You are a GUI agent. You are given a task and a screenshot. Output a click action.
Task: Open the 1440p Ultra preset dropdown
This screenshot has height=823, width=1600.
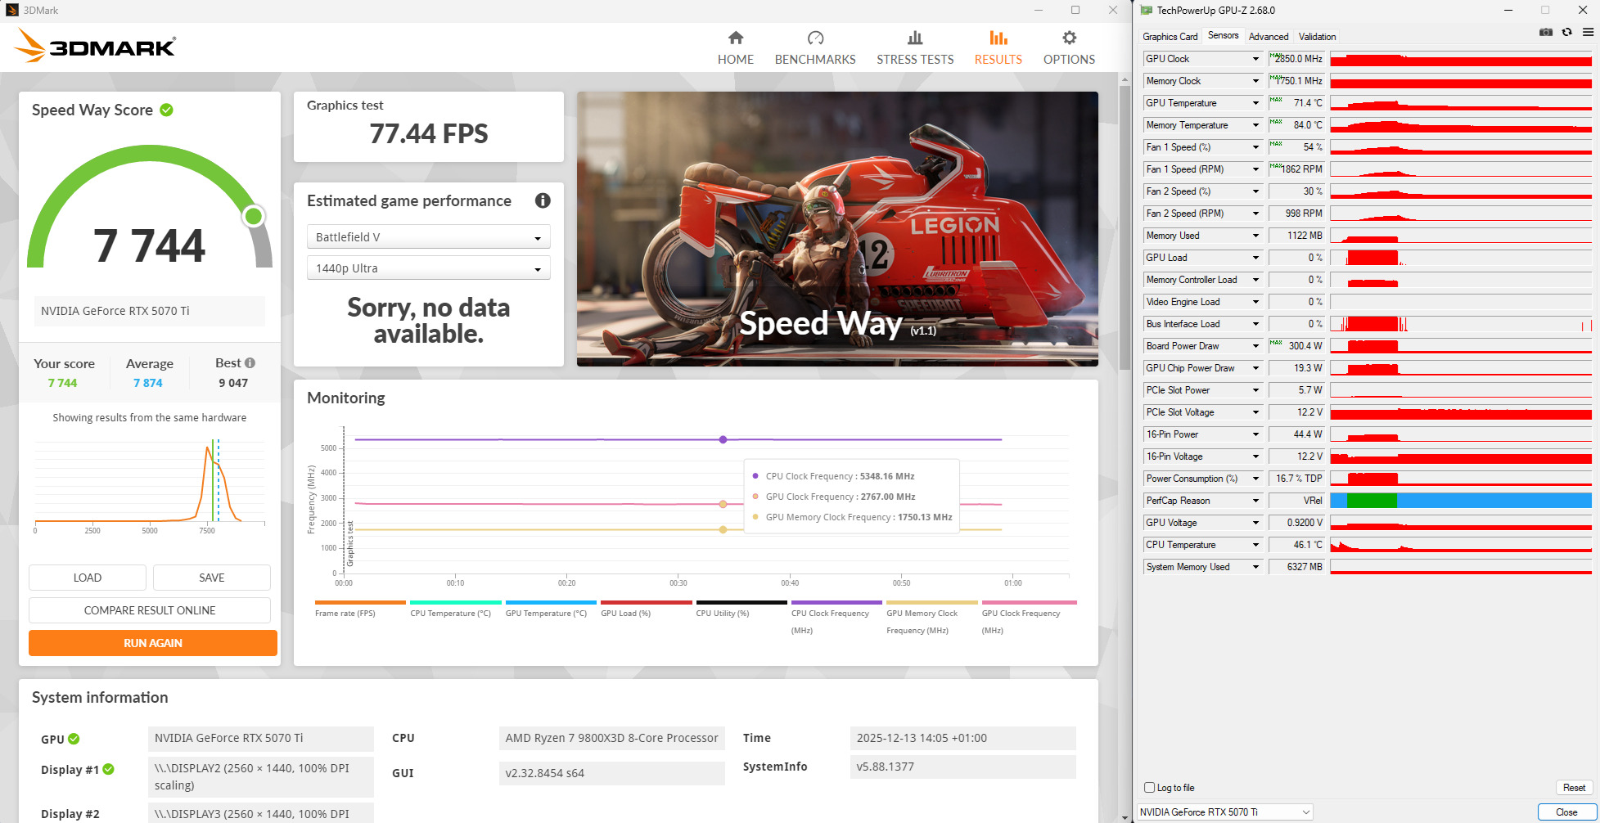coord(428,268)
